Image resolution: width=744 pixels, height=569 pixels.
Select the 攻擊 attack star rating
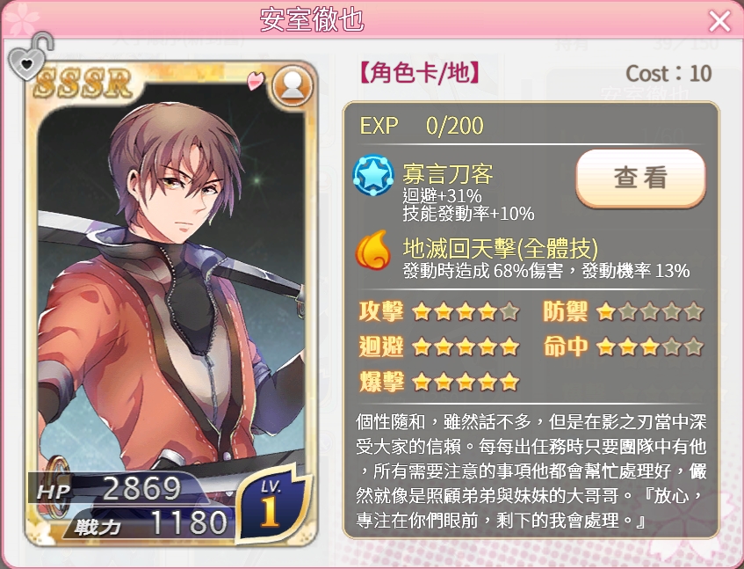(x=439, y=311)
